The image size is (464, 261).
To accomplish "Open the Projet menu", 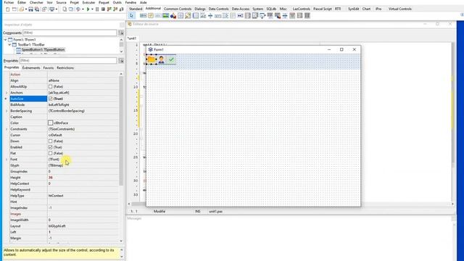I will (x=74, y=2).
